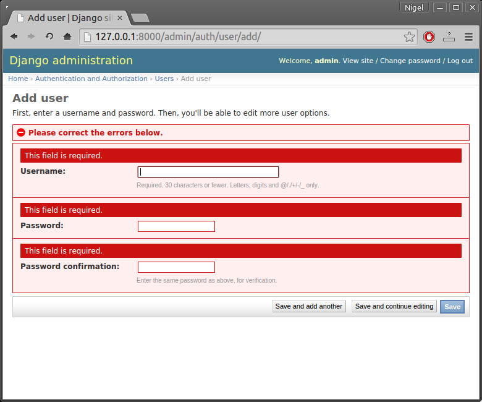This screenshot has width=482, height=402.
Task: Click the 'Enter the same password as above' hint
Action: (x=206, y=280)
